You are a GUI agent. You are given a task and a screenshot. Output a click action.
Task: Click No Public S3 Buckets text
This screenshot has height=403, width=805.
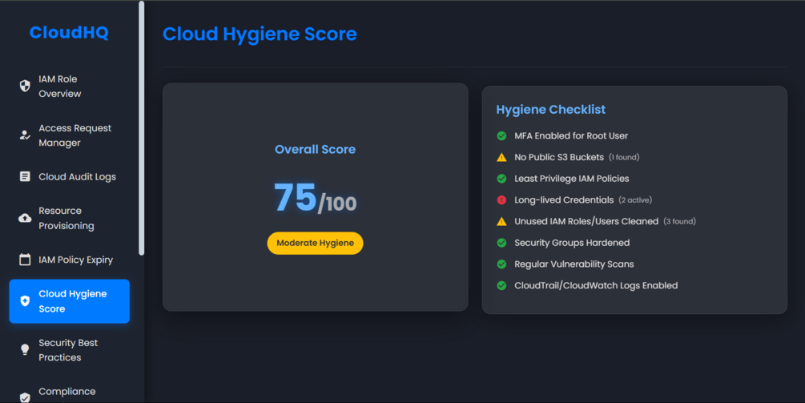[559, 157]
